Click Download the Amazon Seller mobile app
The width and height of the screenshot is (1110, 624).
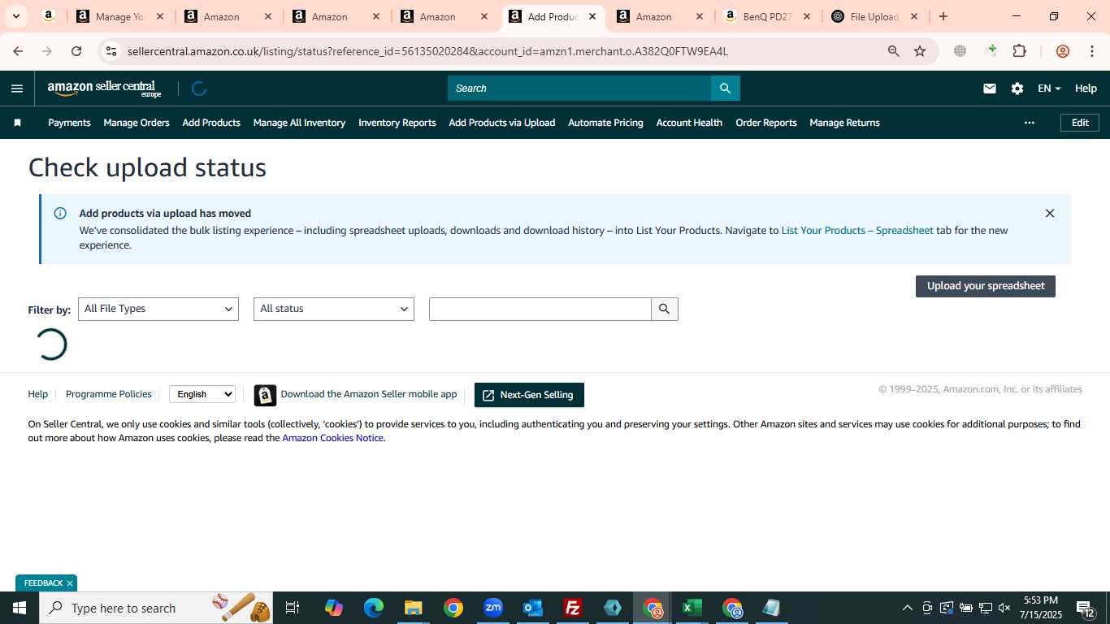click(x=369, y=394)
